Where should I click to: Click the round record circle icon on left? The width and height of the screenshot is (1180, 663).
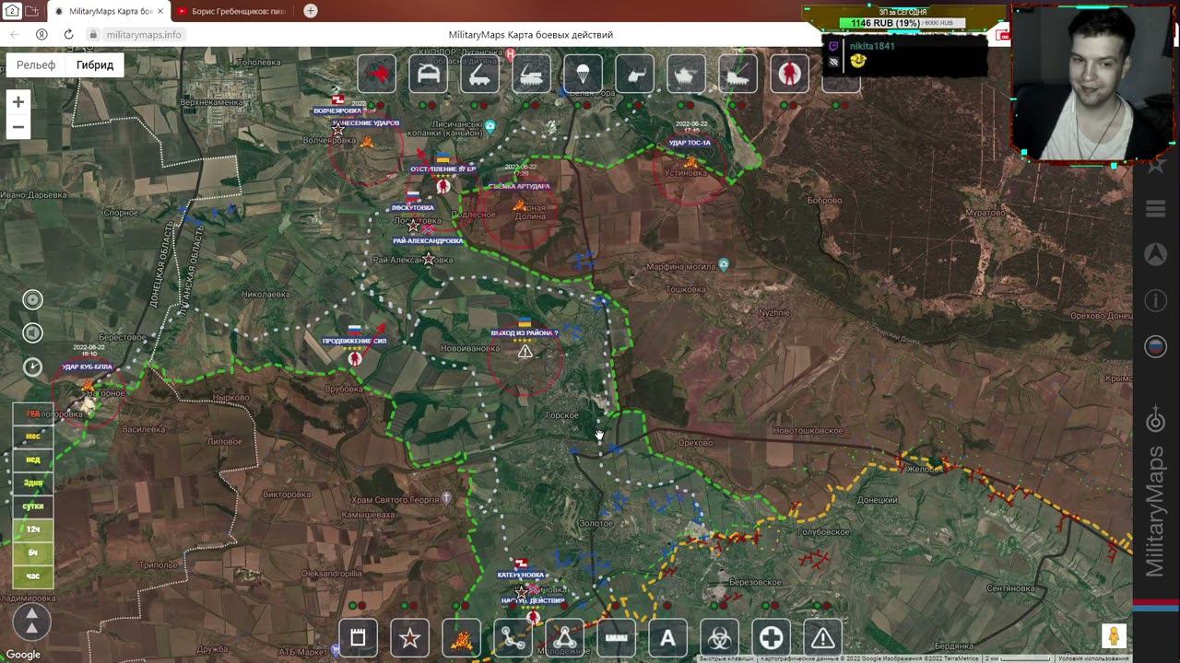[x=32, y=299]
